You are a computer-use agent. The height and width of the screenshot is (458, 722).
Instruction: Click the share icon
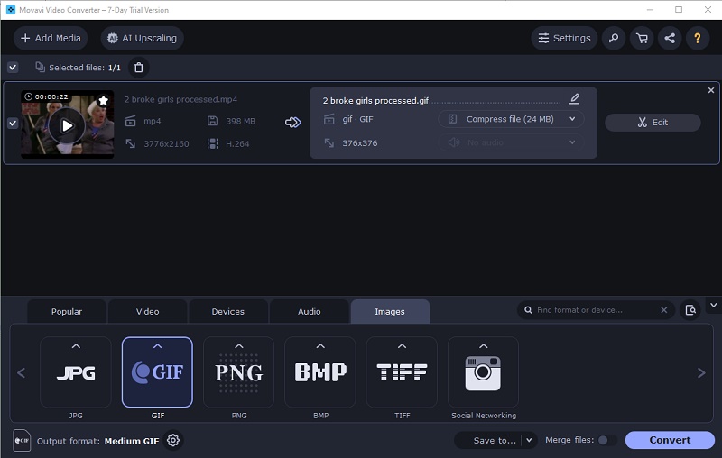tap(670, 38)
